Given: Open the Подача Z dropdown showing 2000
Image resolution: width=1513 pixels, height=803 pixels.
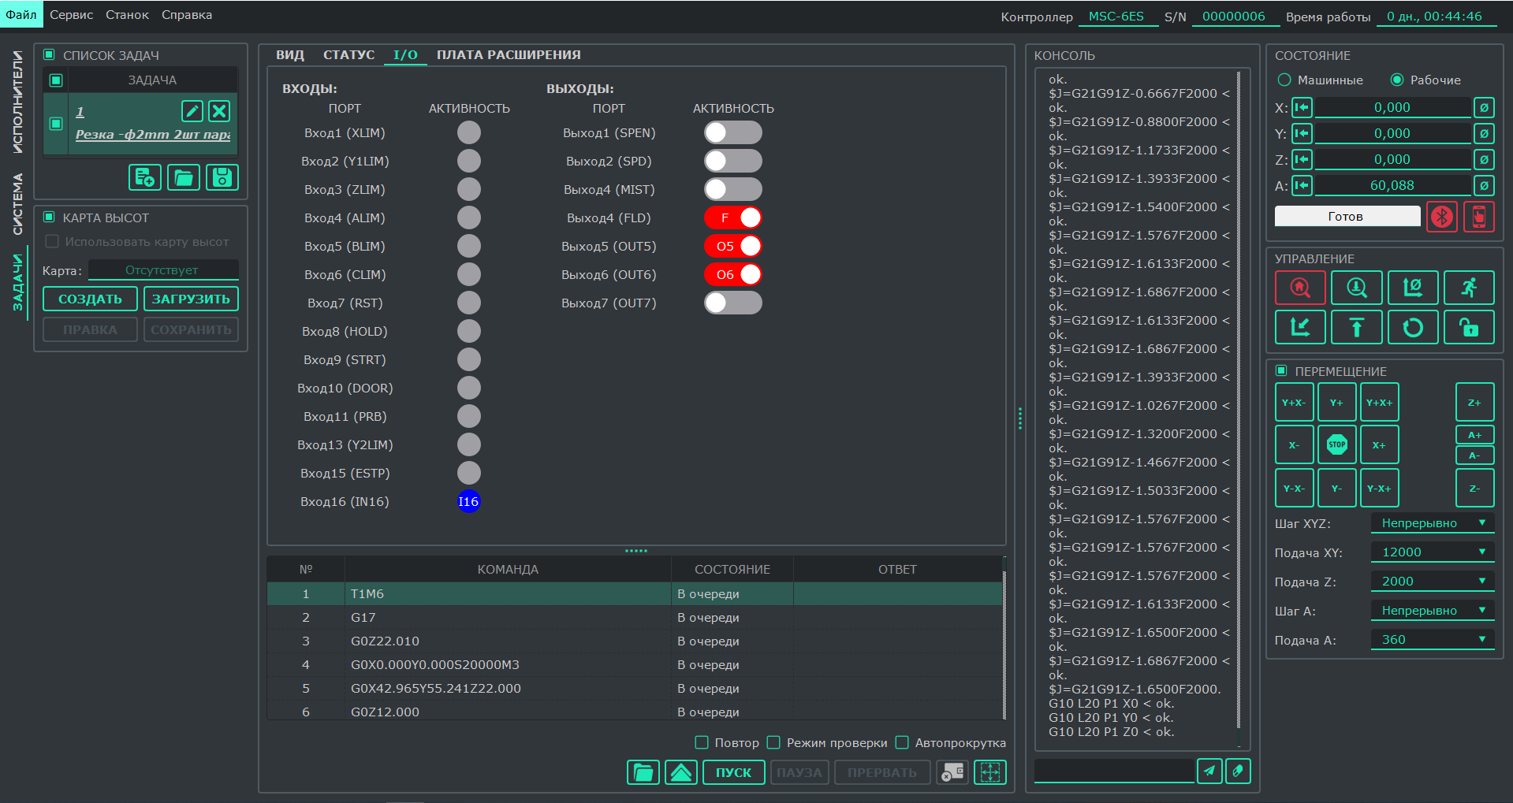Looking at the screenshot, I should 1433,582.
